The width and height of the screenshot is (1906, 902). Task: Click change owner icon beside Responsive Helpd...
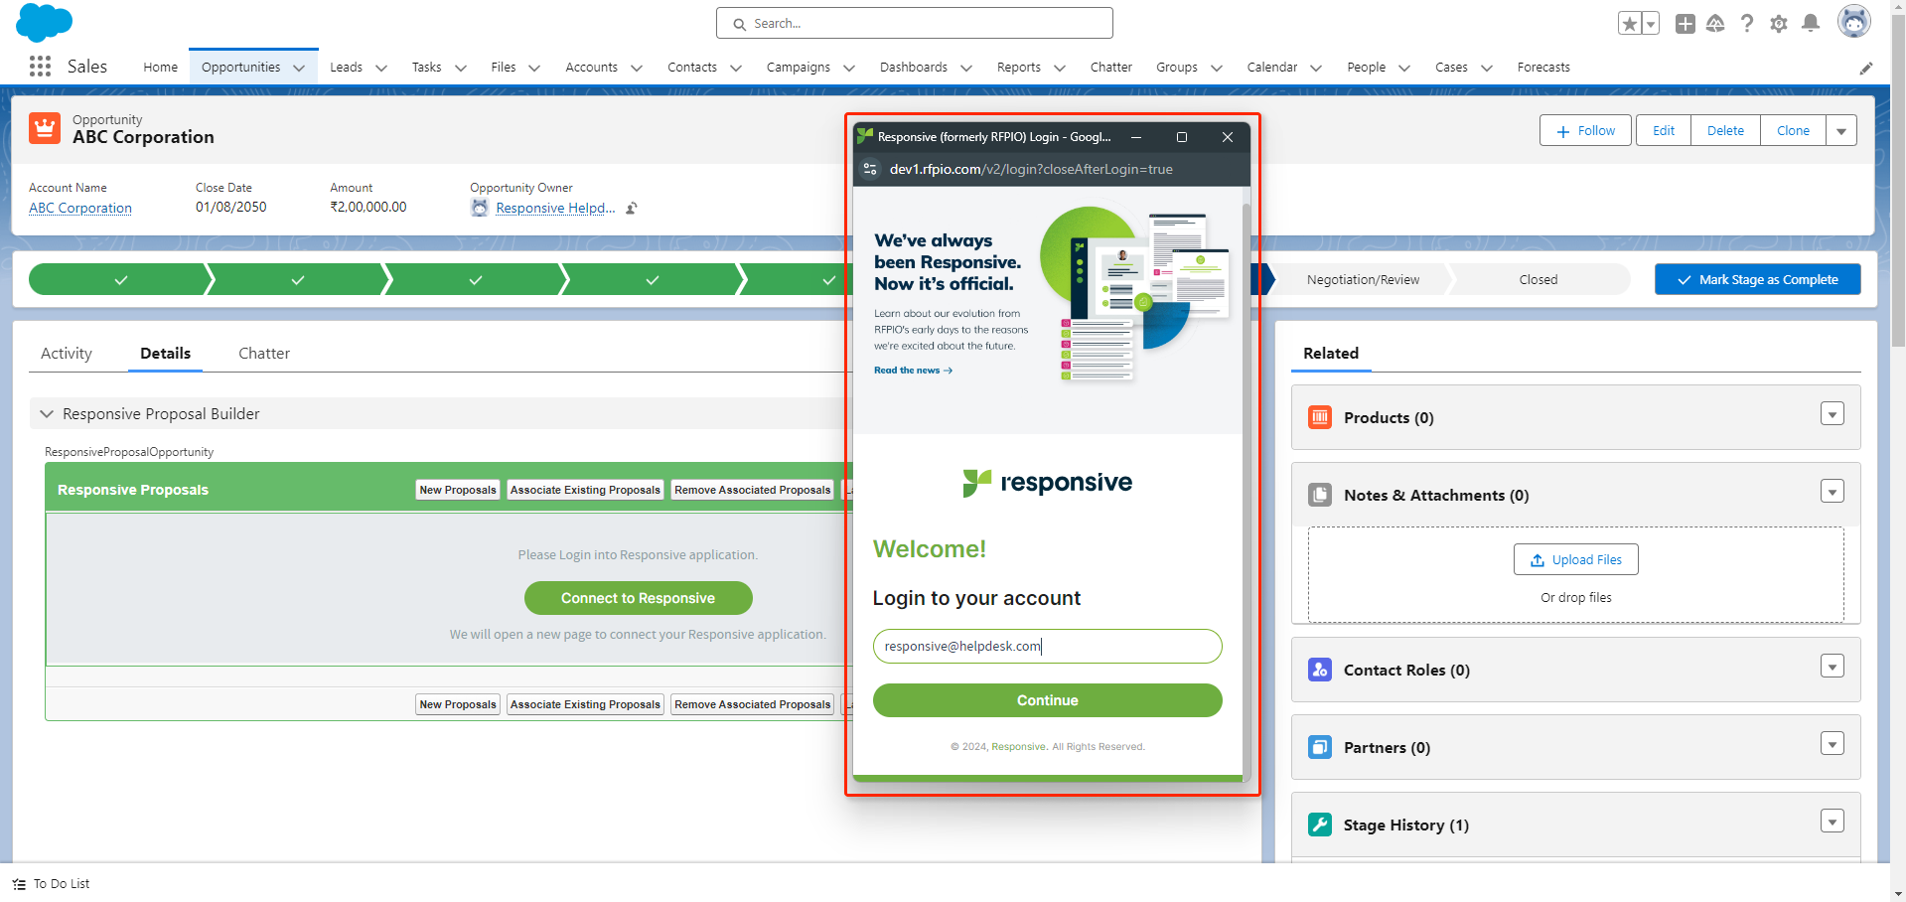click(632, 209)
